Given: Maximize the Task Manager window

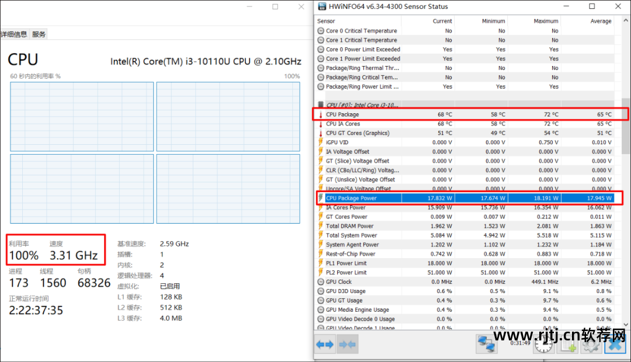Looking at the screenshot, I should click(275, 6).
